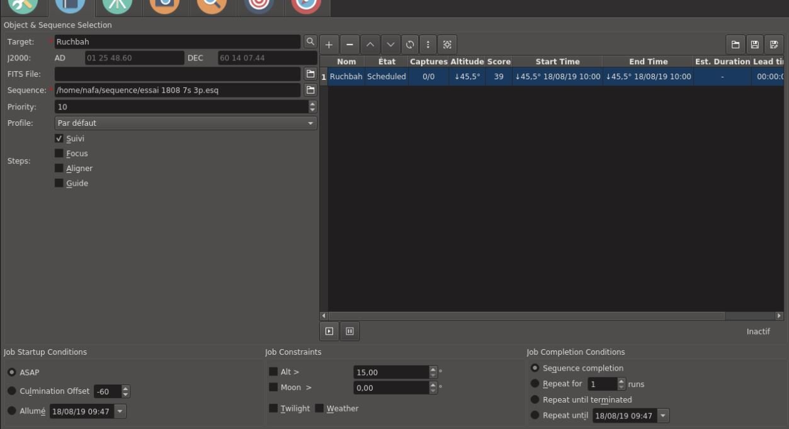
Task: Sort by the Start Time column header
Action: [557, 62]
